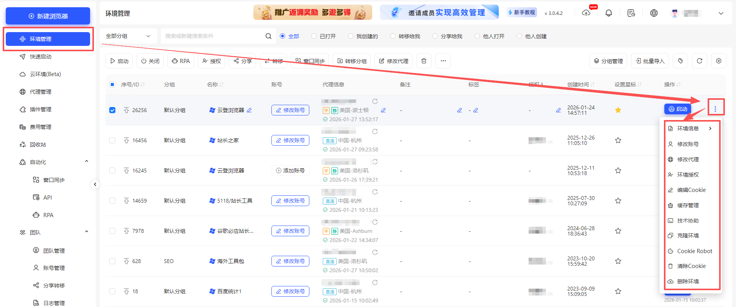Click the 新建浏览器 button
Screen dimensions: 736x307
tap(48, 16)
